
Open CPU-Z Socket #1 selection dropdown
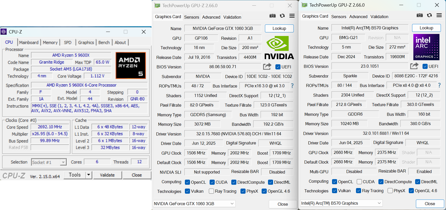[49, 162]
